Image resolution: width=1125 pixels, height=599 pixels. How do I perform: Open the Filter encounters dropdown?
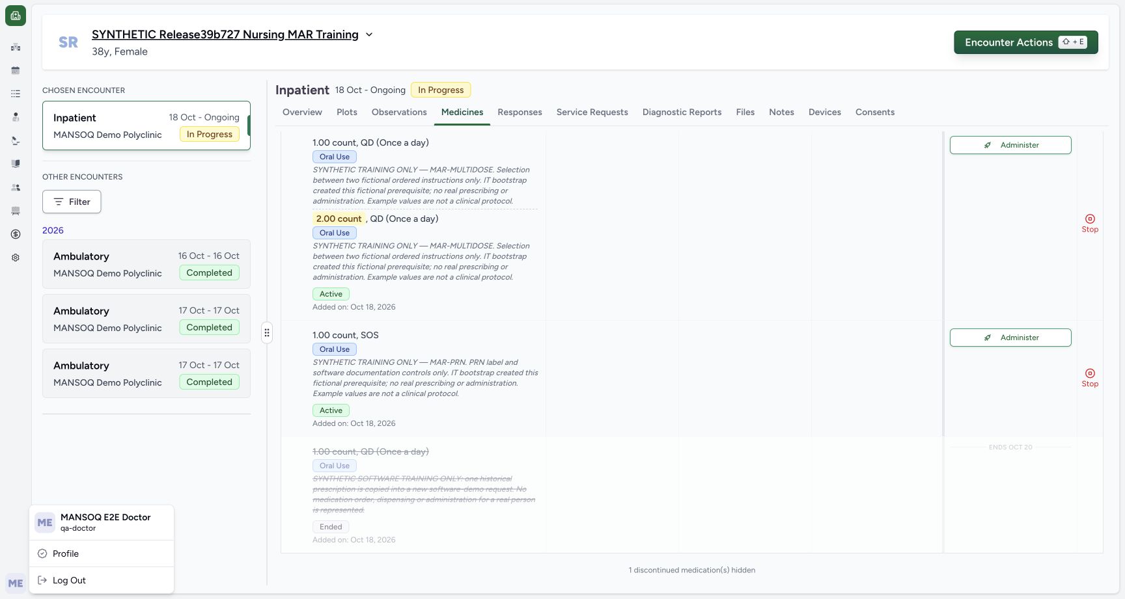pos(72,202)
